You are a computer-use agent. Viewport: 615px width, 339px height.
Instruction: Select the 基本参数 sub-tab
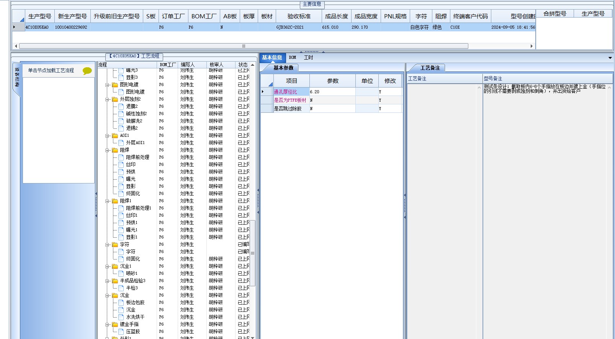point(283,68)
